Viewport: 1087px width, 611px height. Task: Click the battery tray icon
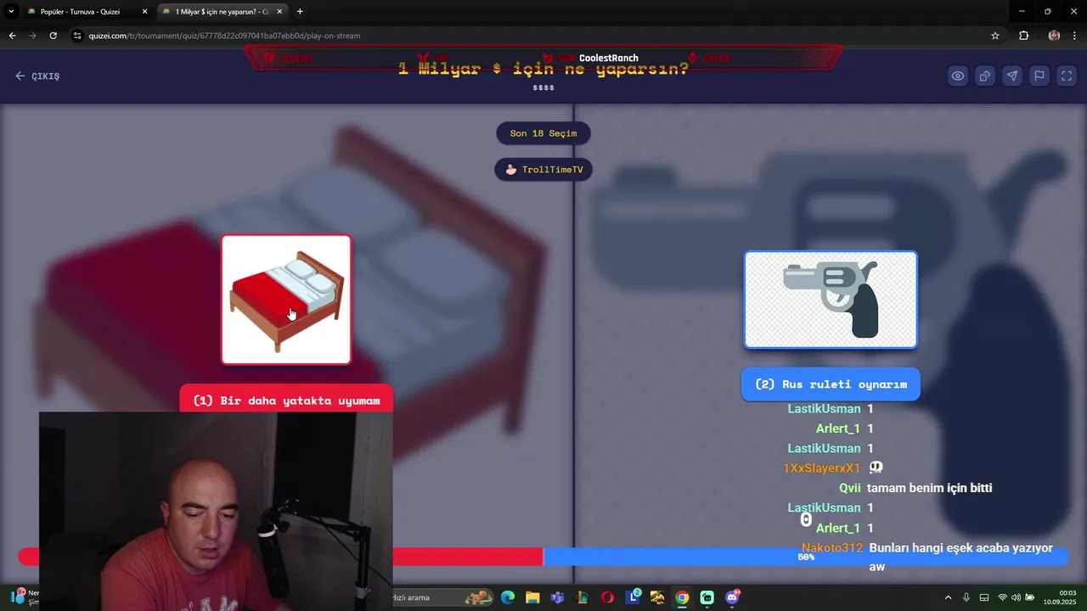click(1029, 597)
